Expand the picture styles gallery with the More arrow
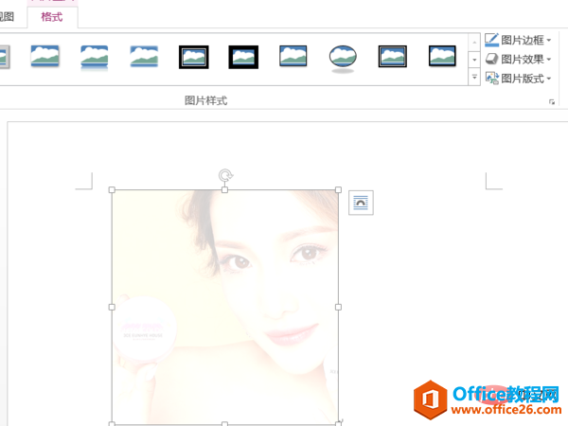 click(x=474, y=77)
